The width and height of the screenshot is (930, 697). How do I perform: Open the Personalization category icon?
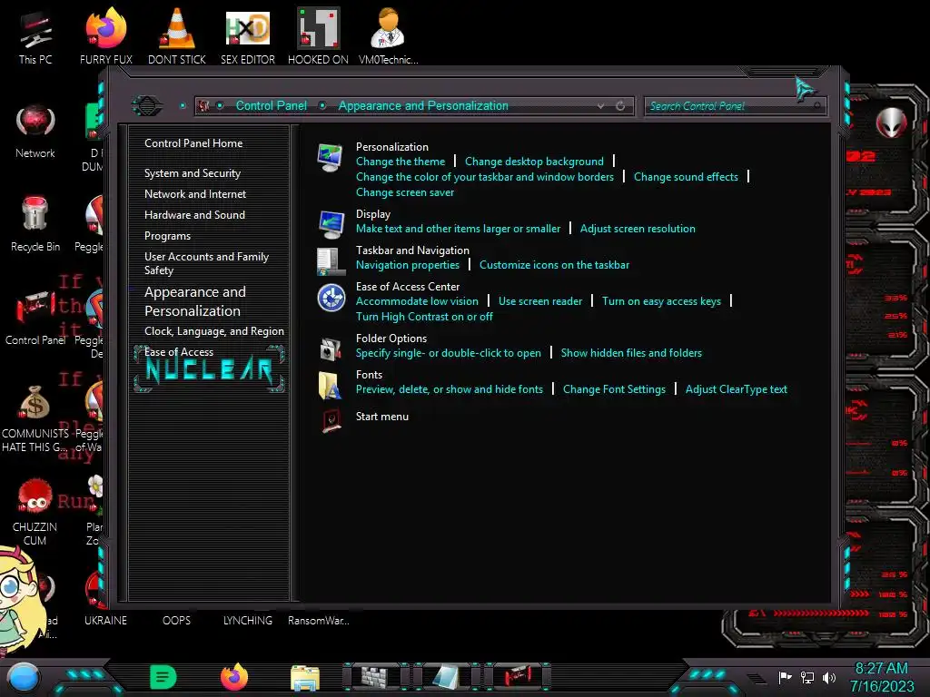pyautogui.click(x=330, y=158)
